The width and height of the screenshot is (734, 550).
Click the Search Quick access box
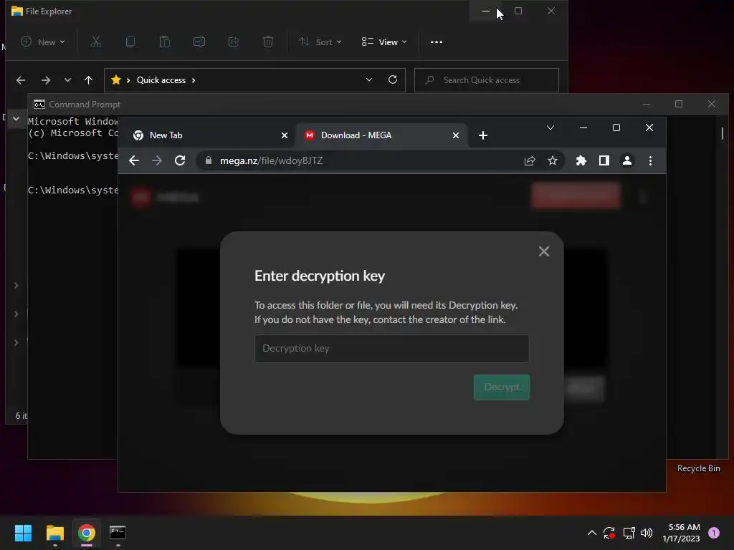pyautogui.click(x=487, y=80)
